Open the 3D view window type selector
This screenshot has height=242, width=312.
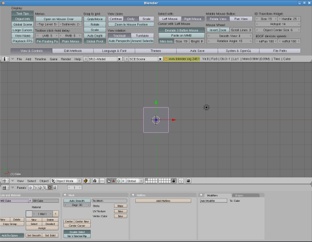(x=5, y=181)
